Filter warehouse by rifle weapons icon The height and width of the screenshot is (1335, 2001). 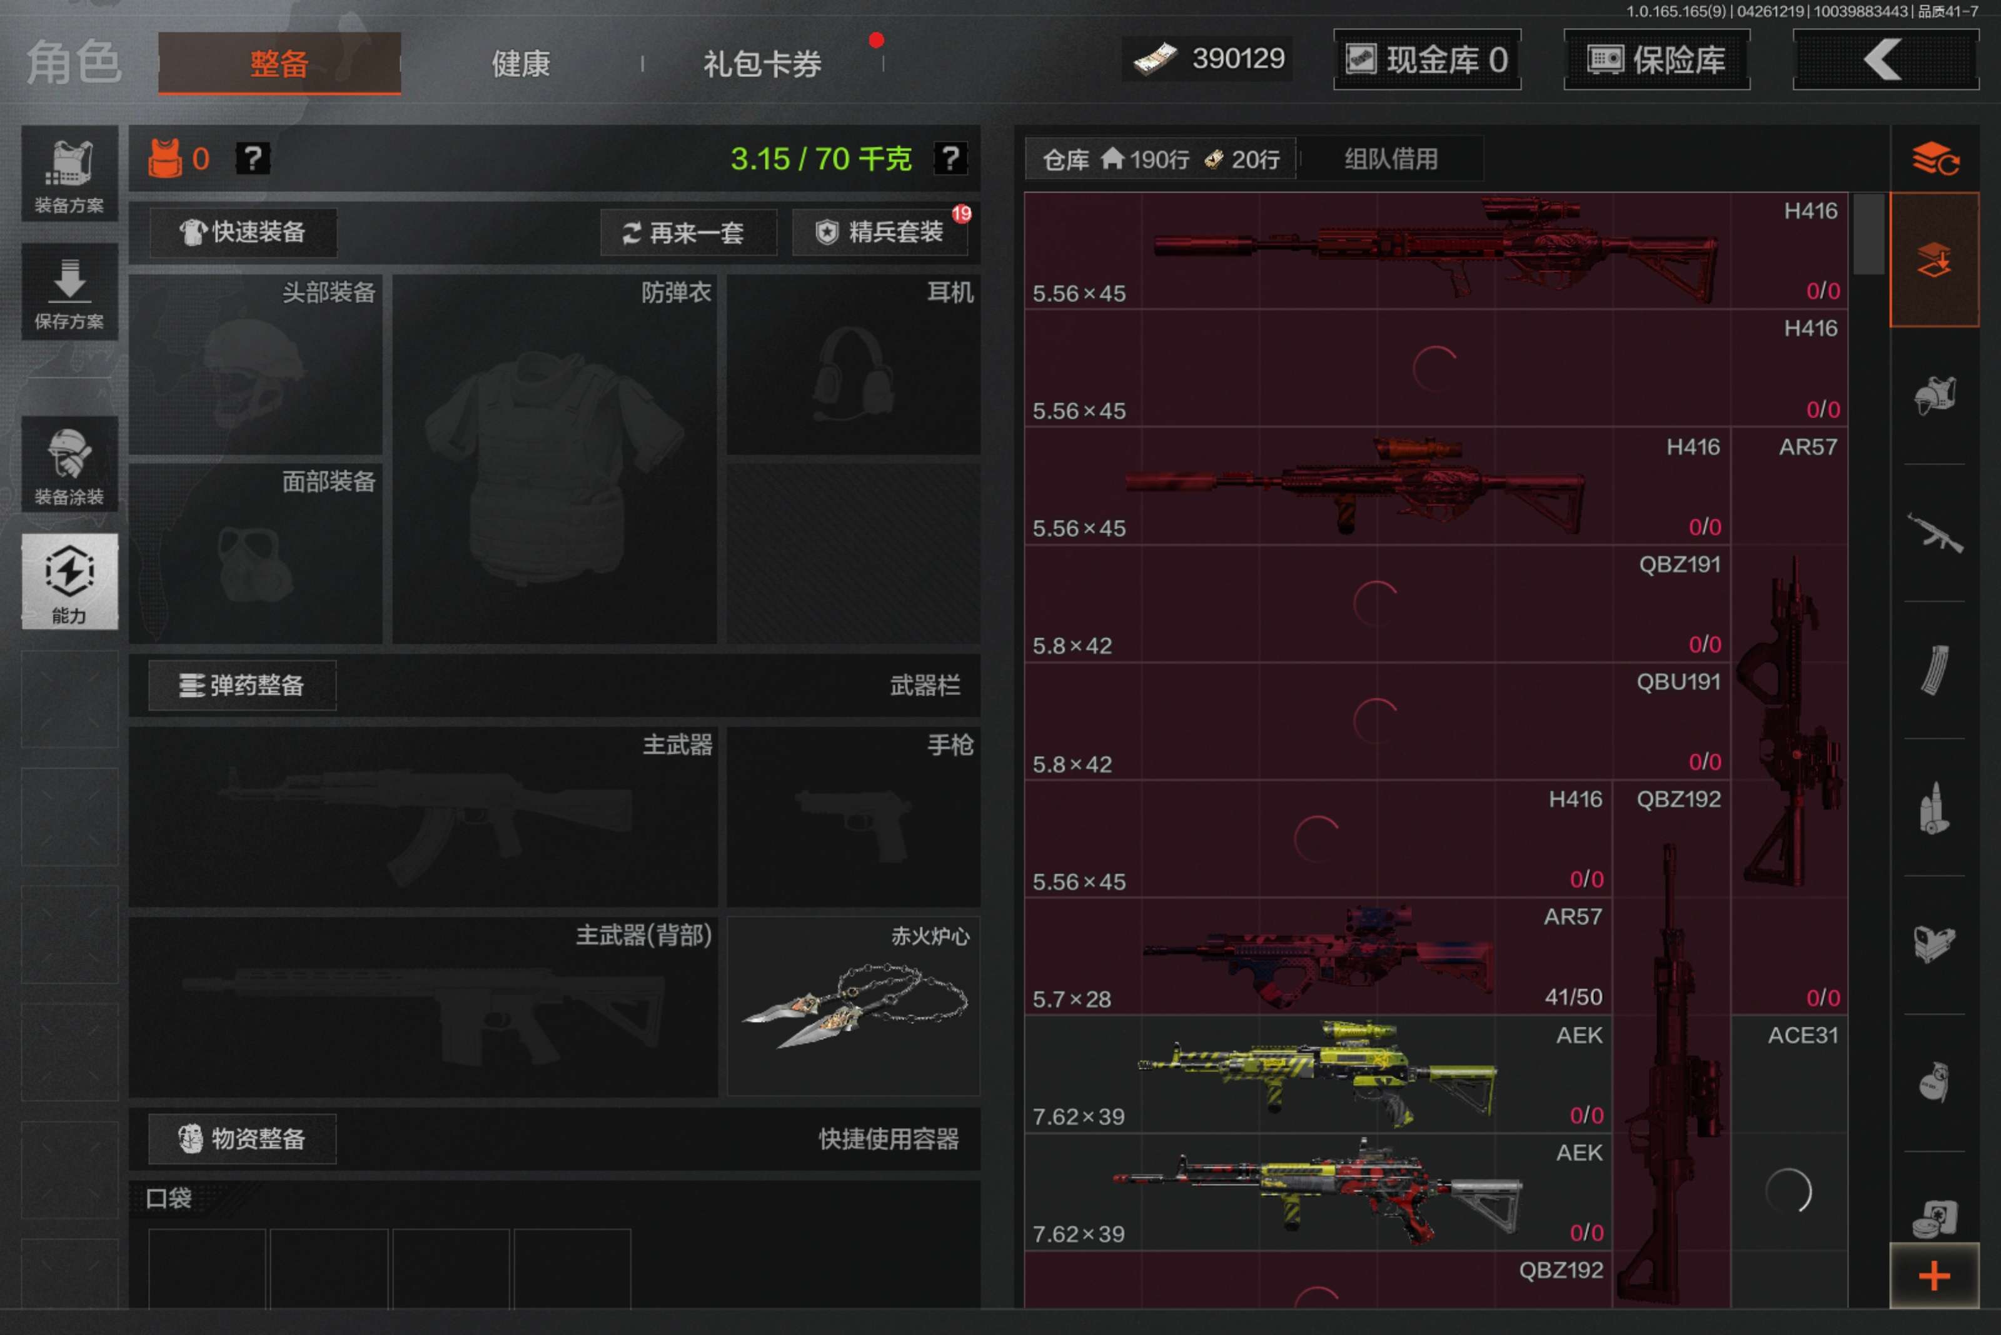(x=1933, y=533)
